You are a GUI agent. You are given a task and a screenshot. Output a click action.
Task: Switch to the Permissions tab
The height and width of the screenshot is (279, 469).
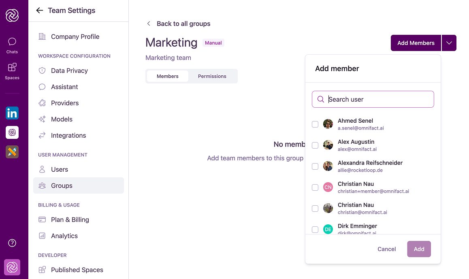212,76
